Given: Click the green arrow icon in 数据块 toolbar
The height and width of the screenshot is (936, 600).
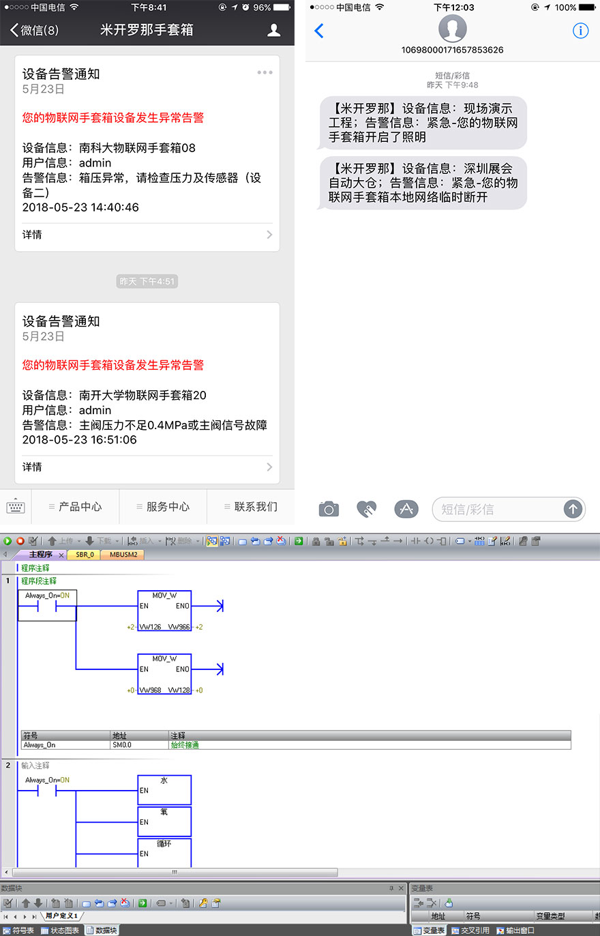Looking at the screenshot, I should coord(142,903).
